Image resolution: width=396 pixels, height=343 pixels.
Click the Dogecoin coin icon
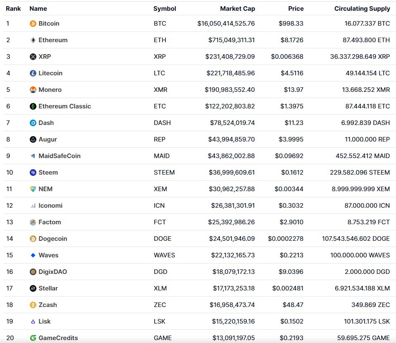tap(33, 239)
